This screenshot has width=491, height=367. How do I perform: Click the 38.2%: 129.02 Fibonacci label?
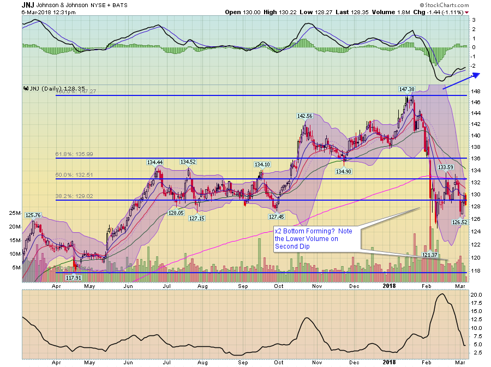point(74,196)
